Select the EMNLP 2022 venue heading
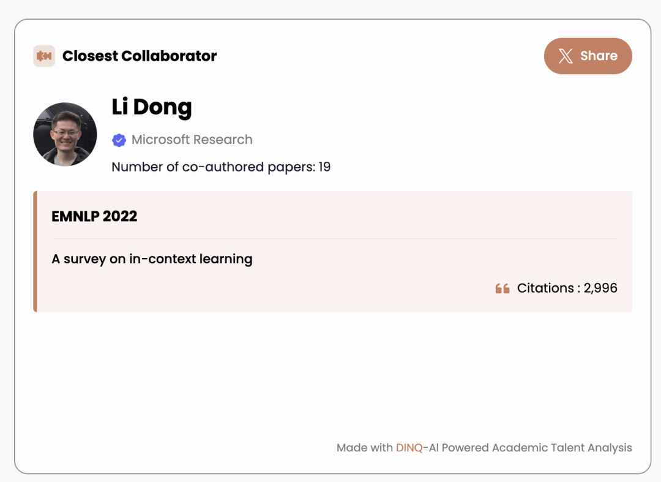The height and width of the screenshot is (482, 661). pyautogui.click(x=94, y=216)
